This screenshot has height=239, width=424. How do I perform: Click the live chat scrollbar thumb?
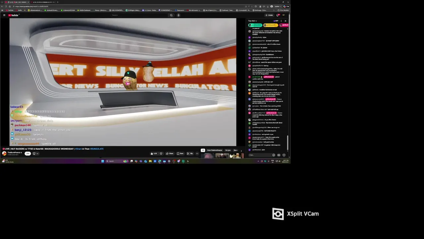click(x=288, y=143)
